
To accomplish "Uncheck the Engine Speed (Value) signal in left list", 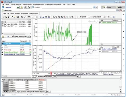I will point(2,52).
